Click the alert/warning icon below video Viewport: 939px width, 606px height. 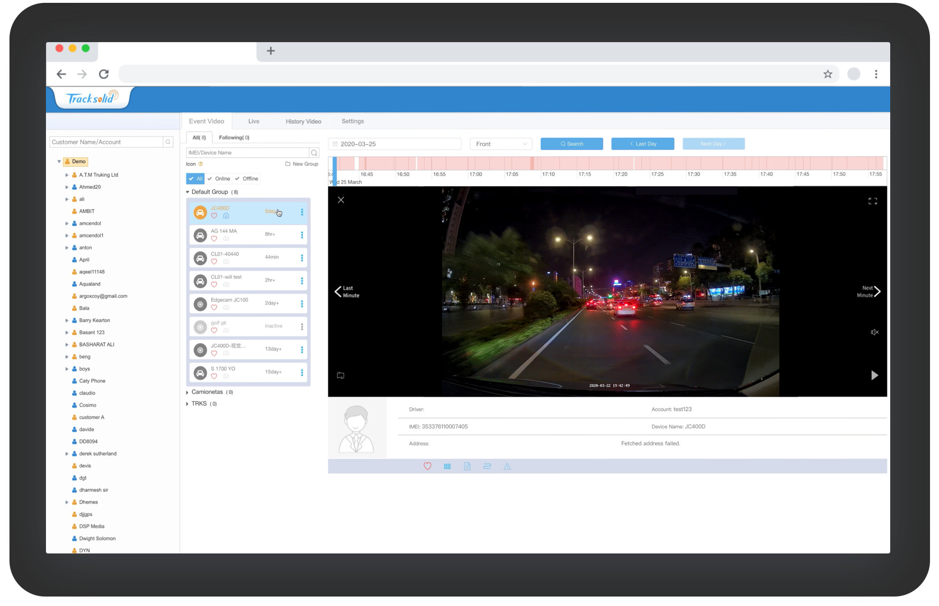(x=508, y=466)
